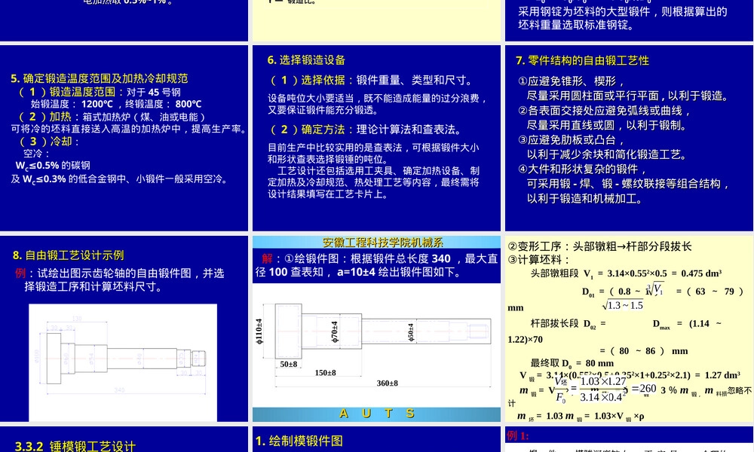The height and width of the screenshot is (452, 754).
Task: Click the 例：试绘出图示齿轮轴 text
Action: (119, 279)
